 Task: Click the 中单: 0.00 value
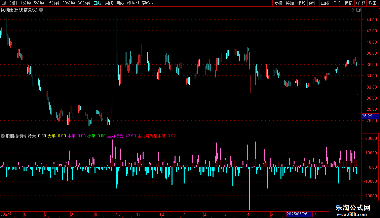[x=77, y=136]
